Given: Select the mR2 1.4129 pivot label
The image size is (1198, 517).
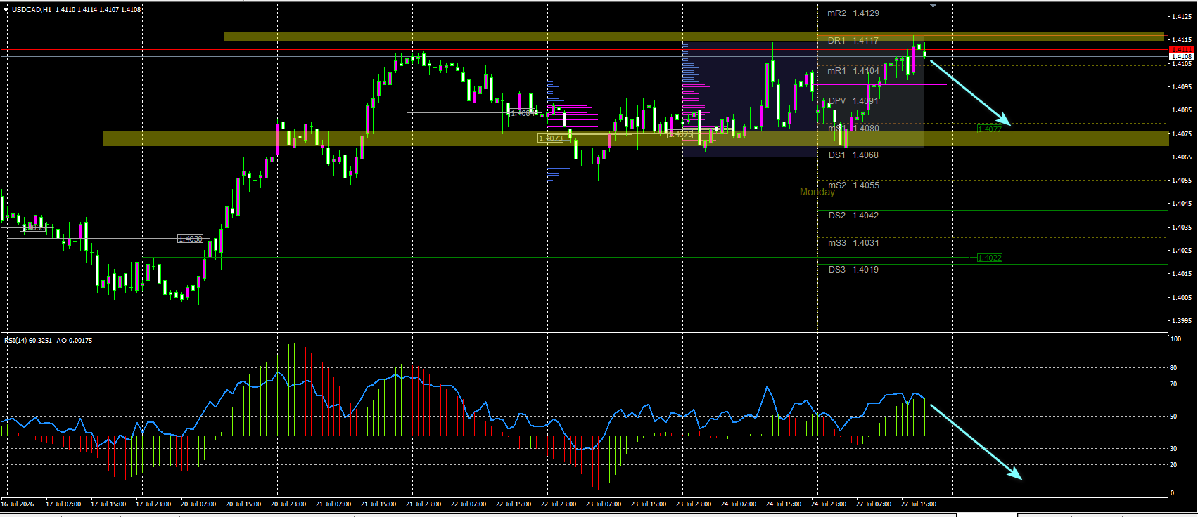Looking at the screenshot, I should pyautogui.click(x=853, y=13).
